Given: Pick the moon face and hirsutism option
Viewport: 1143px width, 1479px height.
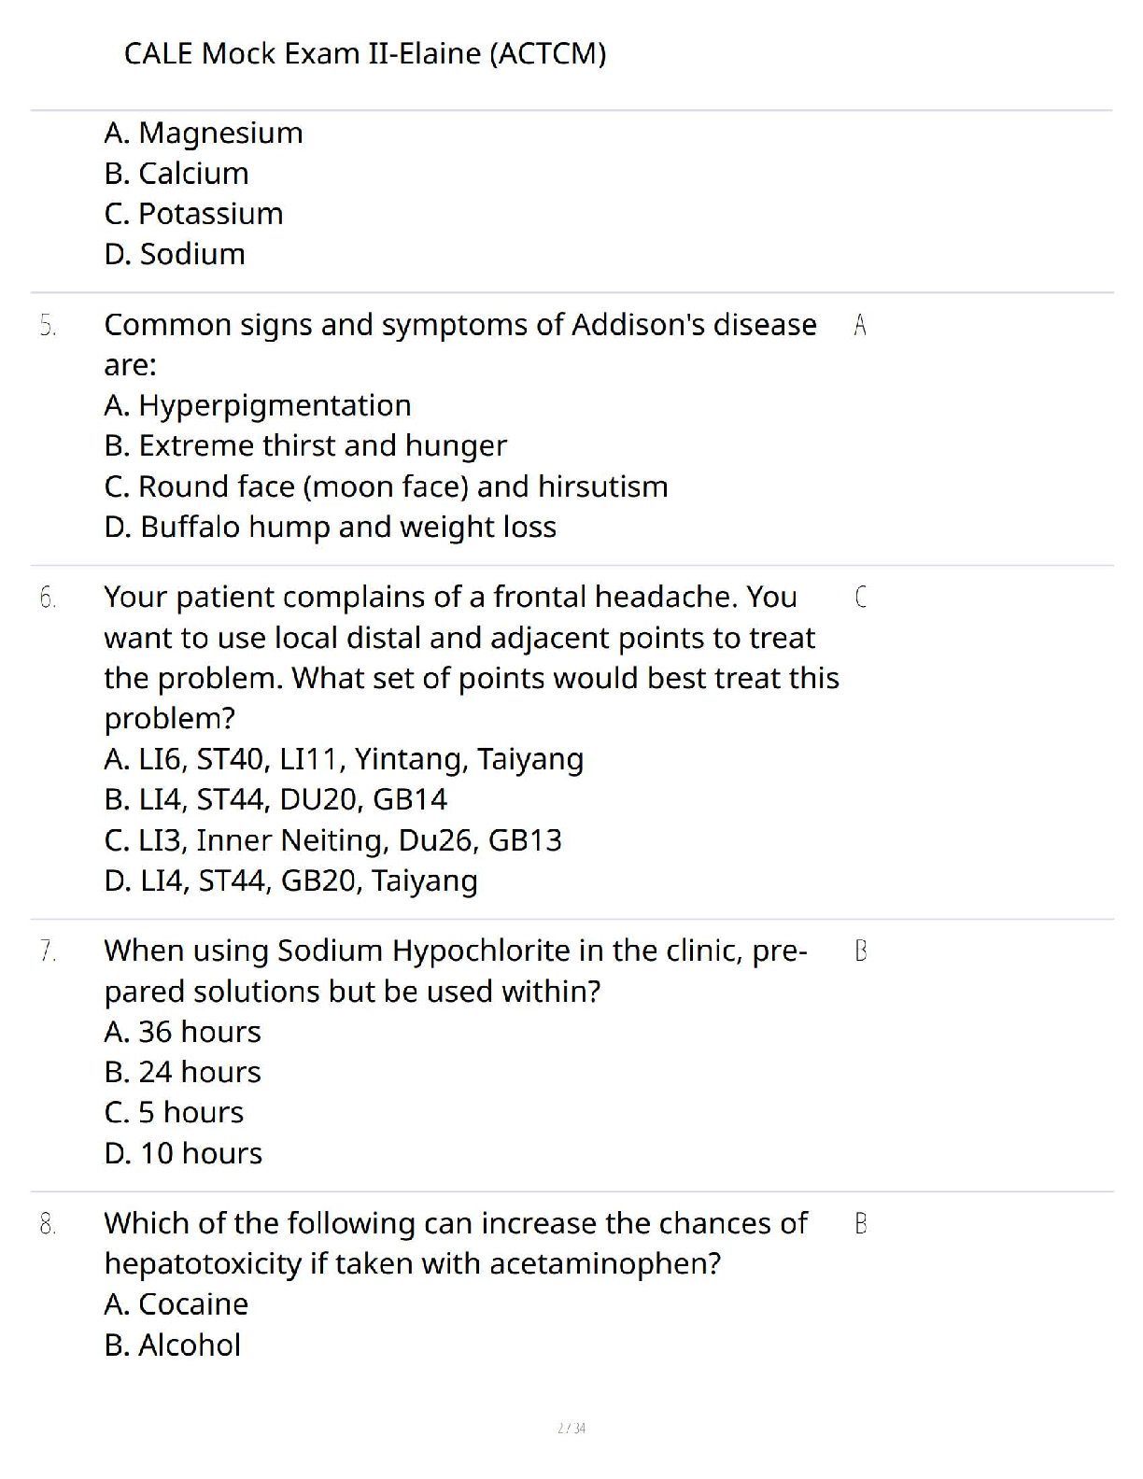Looking at the screenshot, I should point(386,486).
